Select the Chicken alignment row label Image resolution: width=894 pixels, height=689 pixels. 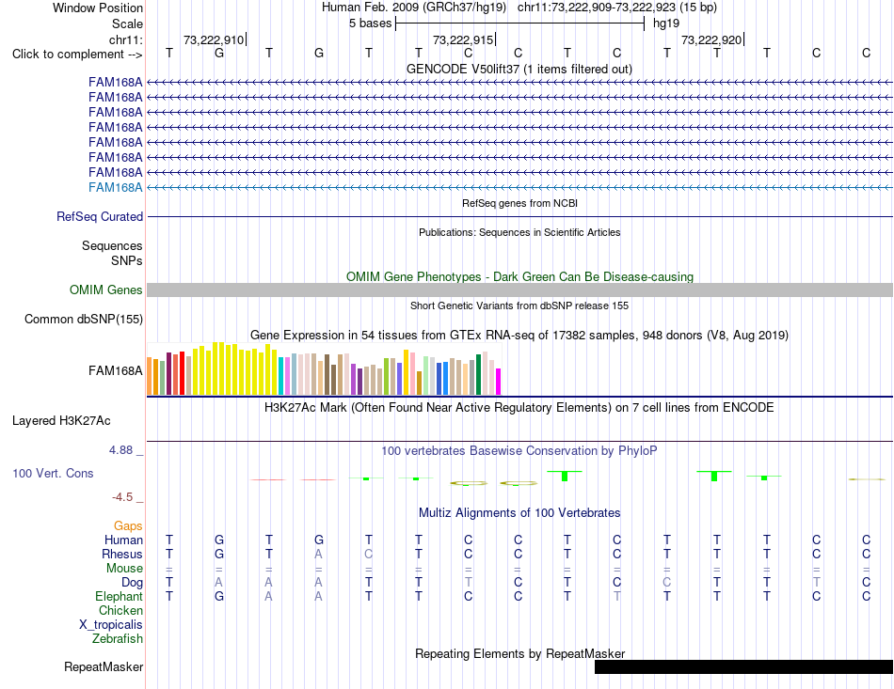click(120, 610)
